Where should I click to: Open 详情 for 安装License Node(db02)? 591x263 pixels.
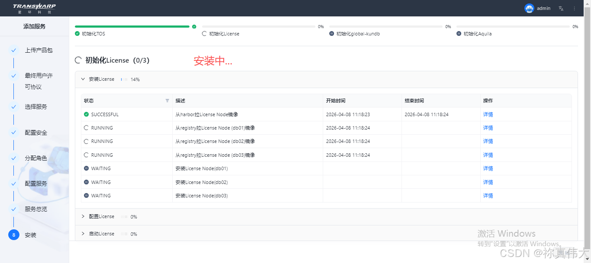(488, 182)
